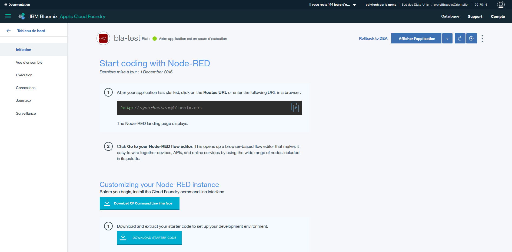Viewport: 512px width, 252px height.
Task: Open the hamburger navigation menu
Action: click(8, 16)
